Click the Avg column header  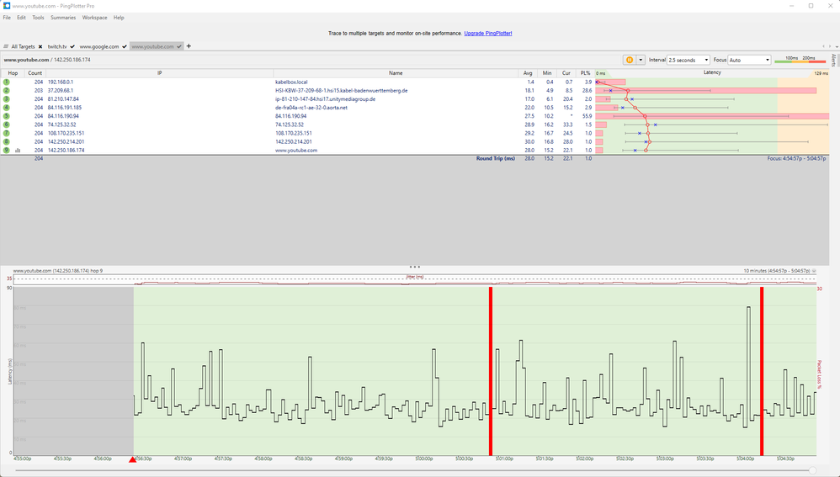[x=528, y=73]
